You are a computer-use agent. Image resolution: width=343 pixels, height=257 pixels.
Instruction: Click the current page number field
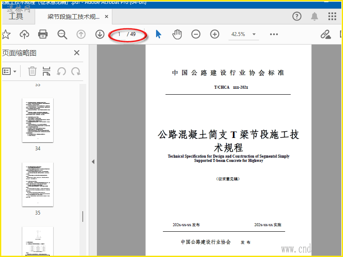(119, 34)
